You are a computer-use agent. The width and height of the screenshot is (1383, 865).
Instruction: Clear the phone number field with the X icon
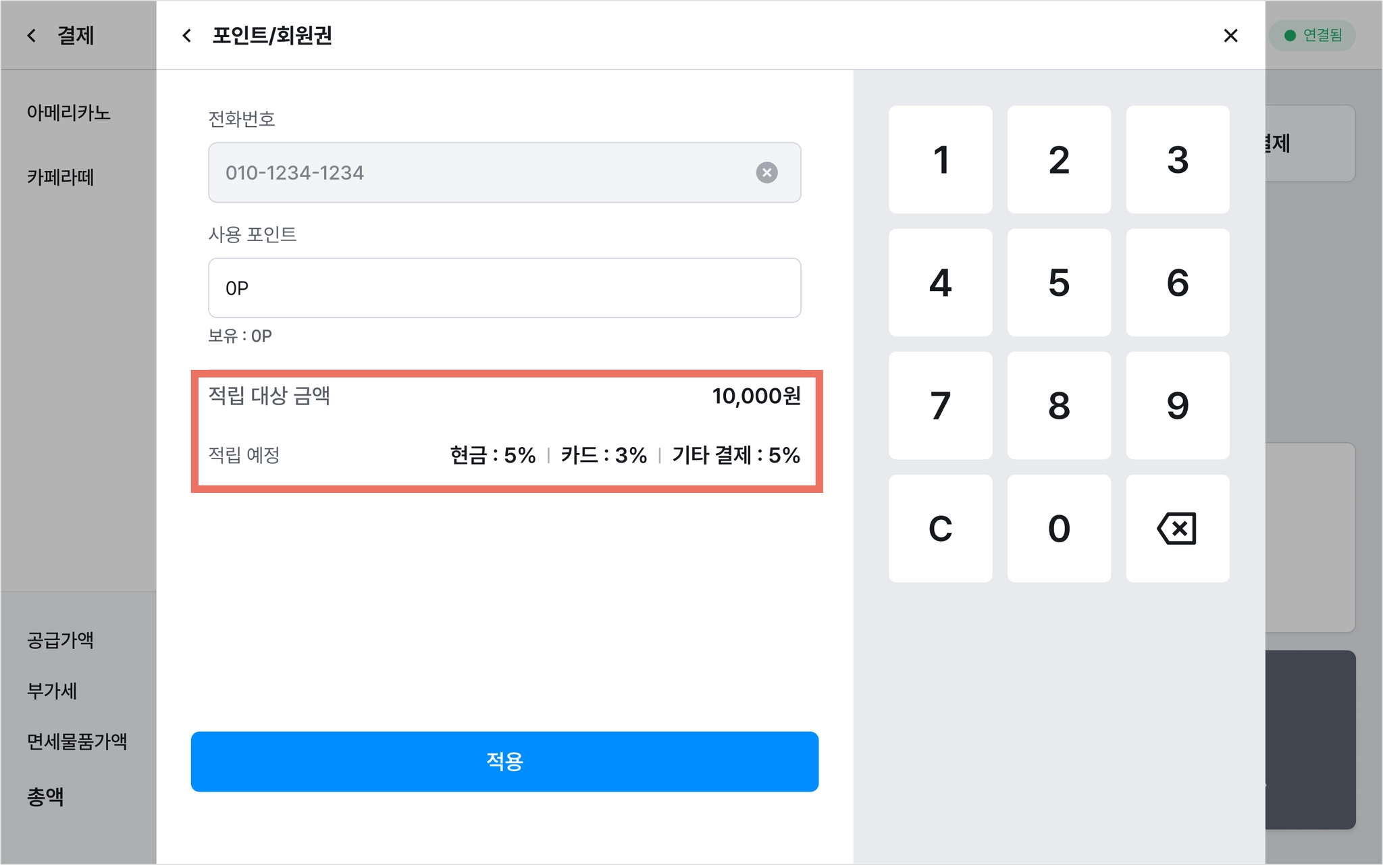click(x=766, y=173)
